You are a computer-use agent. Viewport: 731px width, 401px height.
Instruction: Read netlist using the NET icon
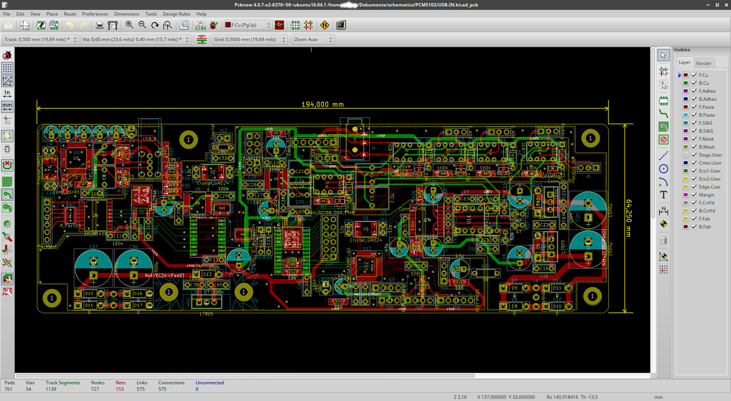201,25
